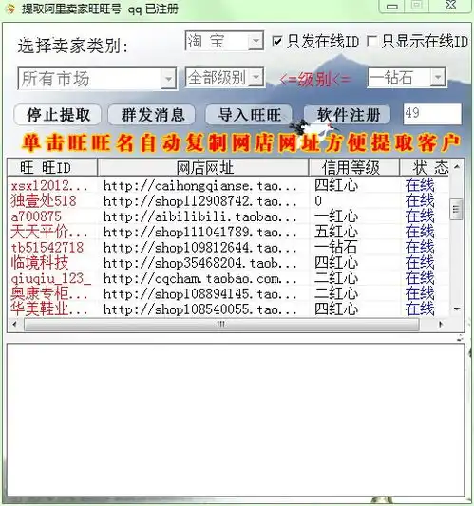Sort by the 旺旺ID column header
The width and height of the screenshot is (474, 506).
[52, 168]
